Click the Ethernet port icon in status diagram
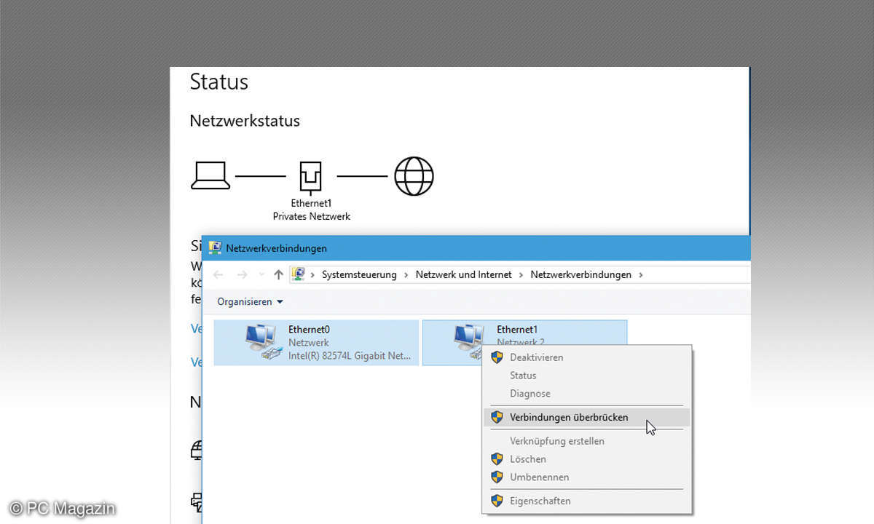The width and height of the screenshot is (874, 524). (311, 177)
